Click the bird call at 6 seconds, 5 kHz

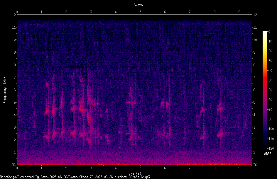tap(165, 104)
